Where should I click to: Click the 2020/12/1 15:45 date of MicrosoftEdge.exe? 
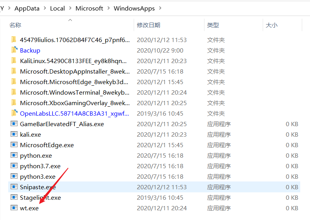click(160, 145)
